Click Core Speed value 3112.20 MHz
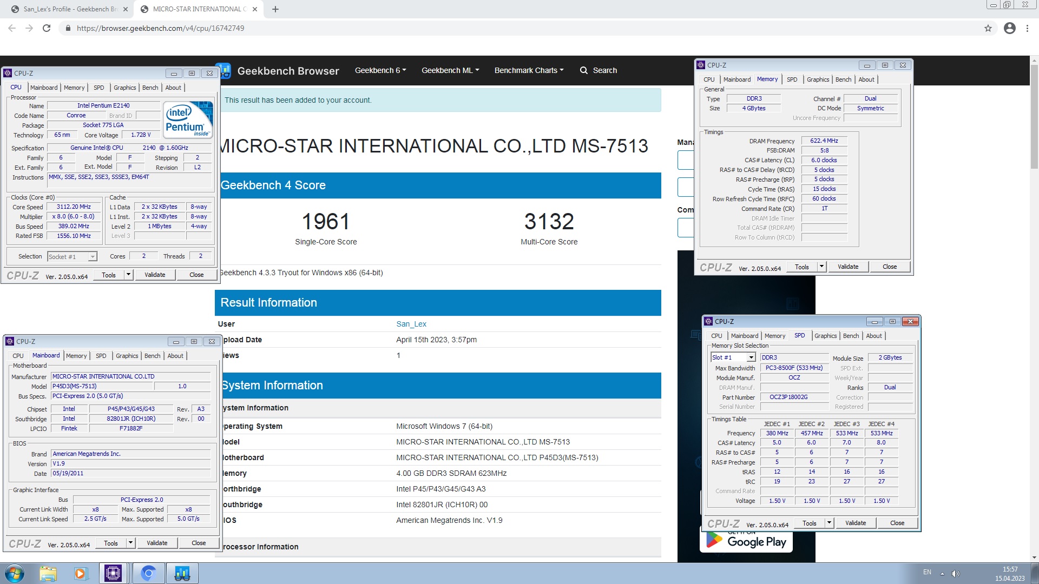This screenshot has width=1039, height=584. pos(74,207)
